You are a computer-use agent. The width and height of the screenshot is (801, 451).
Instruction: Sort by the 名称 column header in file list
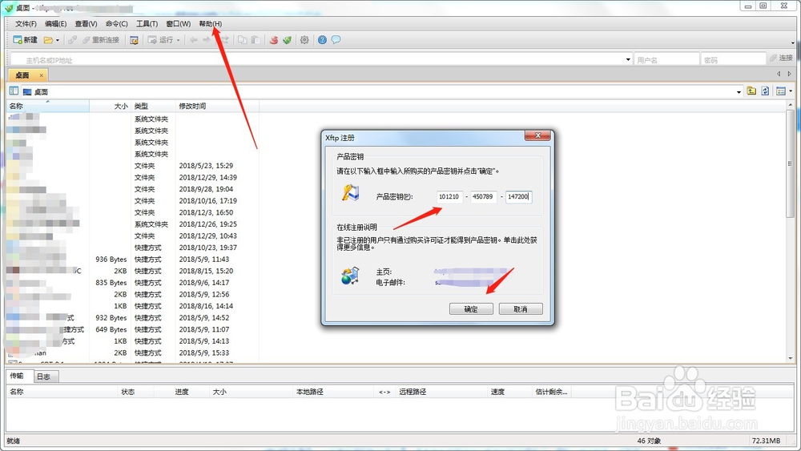tap(48, 107)
